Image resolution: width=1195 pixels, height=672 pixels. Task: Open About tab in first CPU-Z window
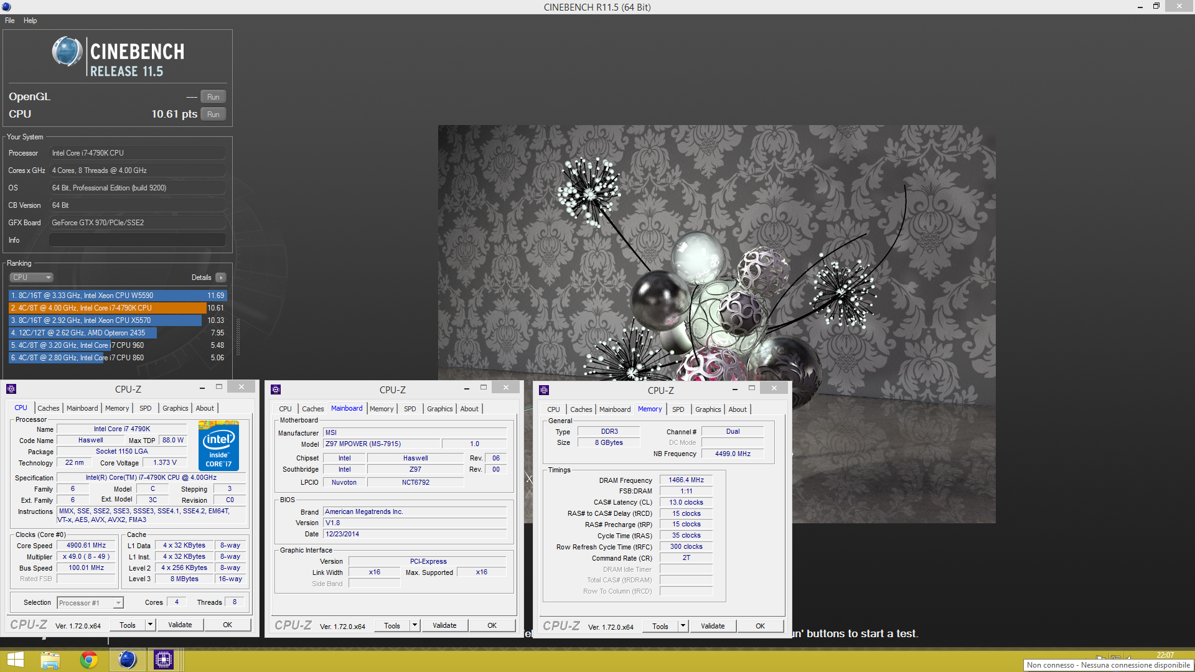pyautogui.click(x=205, y=408)
